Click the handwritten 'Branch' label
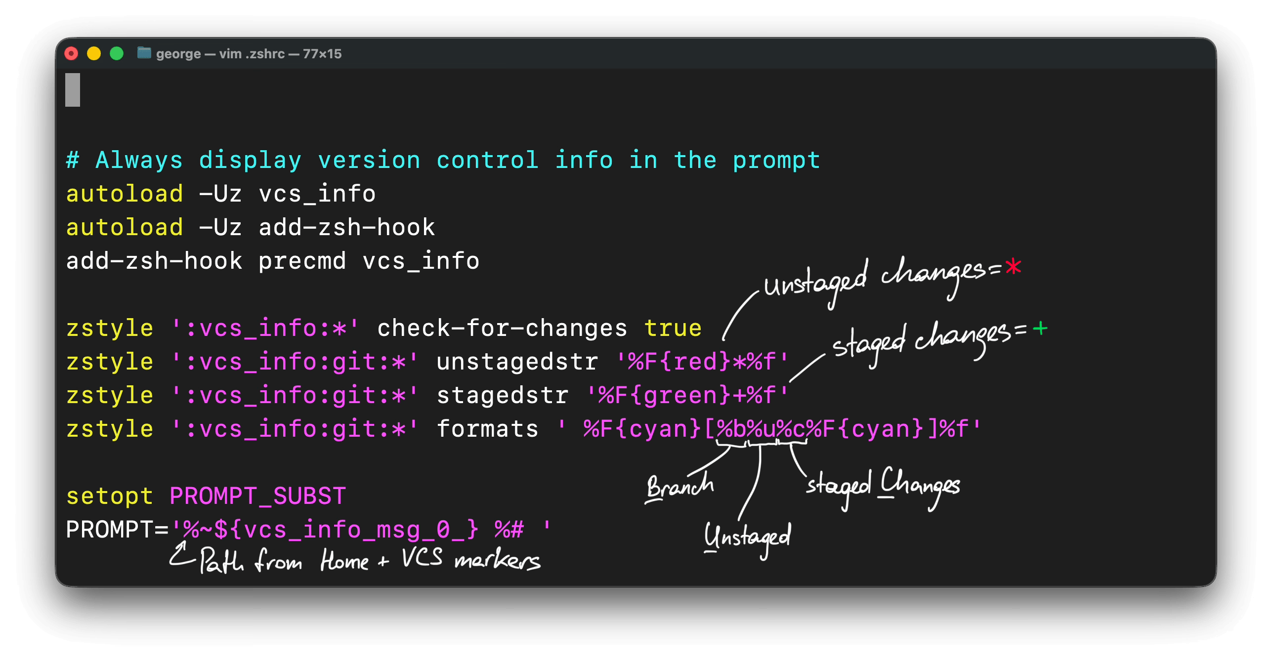 pyautogui.click(x=680, y=486)
